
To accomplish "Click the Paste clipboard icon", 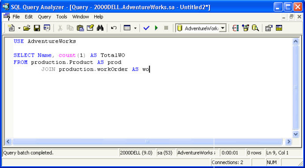I will click(x=80, y=28).
